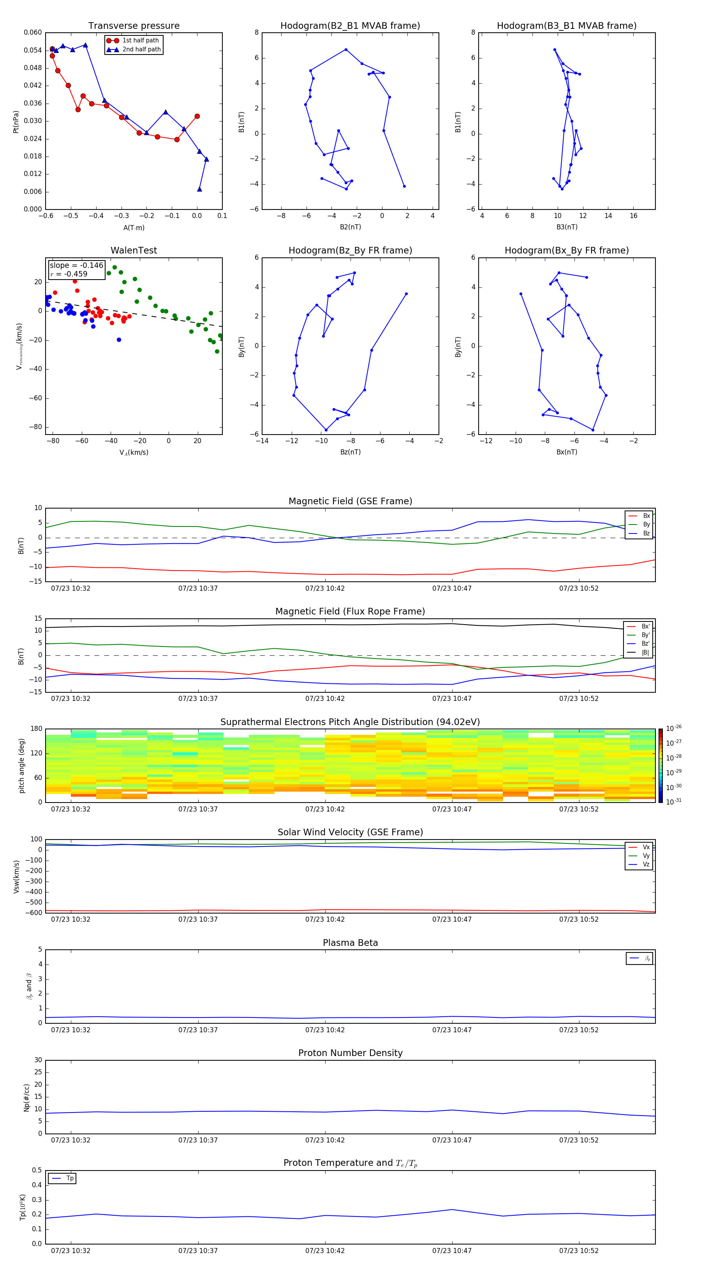Image resolution: width=701 pixels, height=1285 pixels.
Task: Click the 'Suprathermal Electrons Pitch Angle Distribution' title
Action: [x=350, y=722]
